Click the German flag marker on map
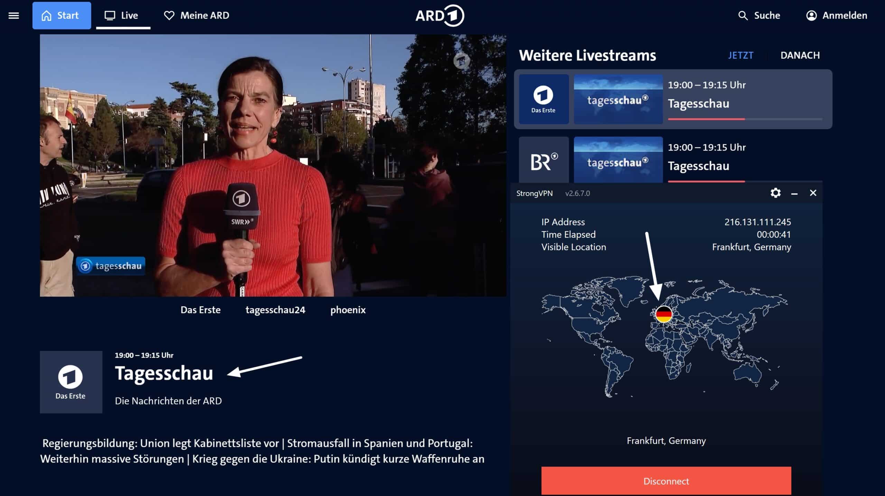The image size is (885, 496). [663, 314]
